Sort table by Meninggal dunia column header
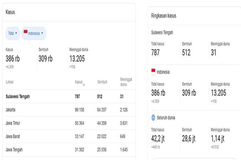 pos(126,82)
